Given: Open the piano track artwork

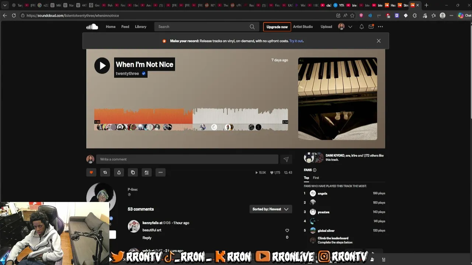Looking at the screenshot, I should tap(337, 99).
